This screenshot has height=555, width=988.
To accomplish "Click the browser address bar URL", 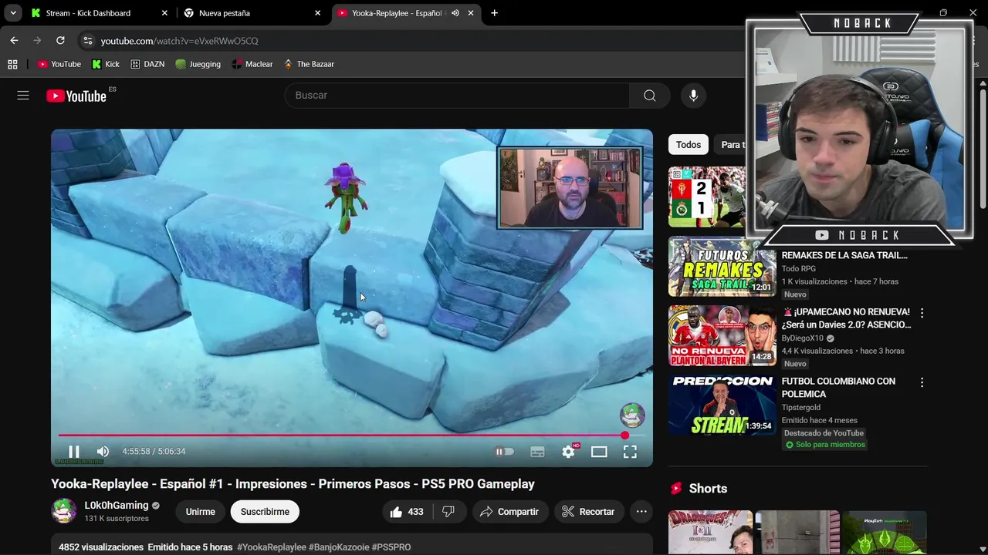I will click(x=180, y=41).
